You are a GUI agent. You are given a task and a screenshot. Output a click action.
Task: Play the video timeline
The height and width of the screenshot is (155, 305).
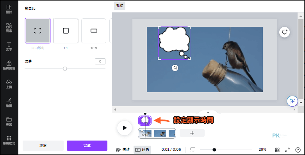(x=125, y=128)
